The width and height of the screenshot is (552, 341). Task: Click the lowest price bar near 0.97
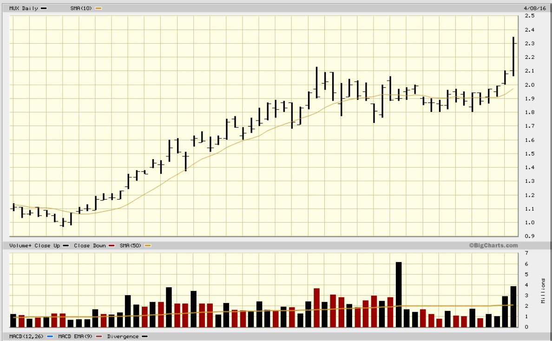coord(63,222)
